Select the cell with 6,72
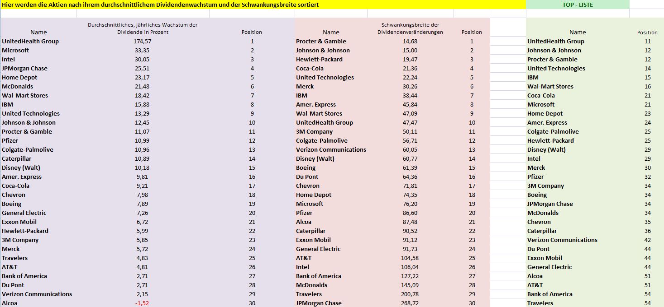The width and height of the screenshot is (664, 307). point(142,222)
